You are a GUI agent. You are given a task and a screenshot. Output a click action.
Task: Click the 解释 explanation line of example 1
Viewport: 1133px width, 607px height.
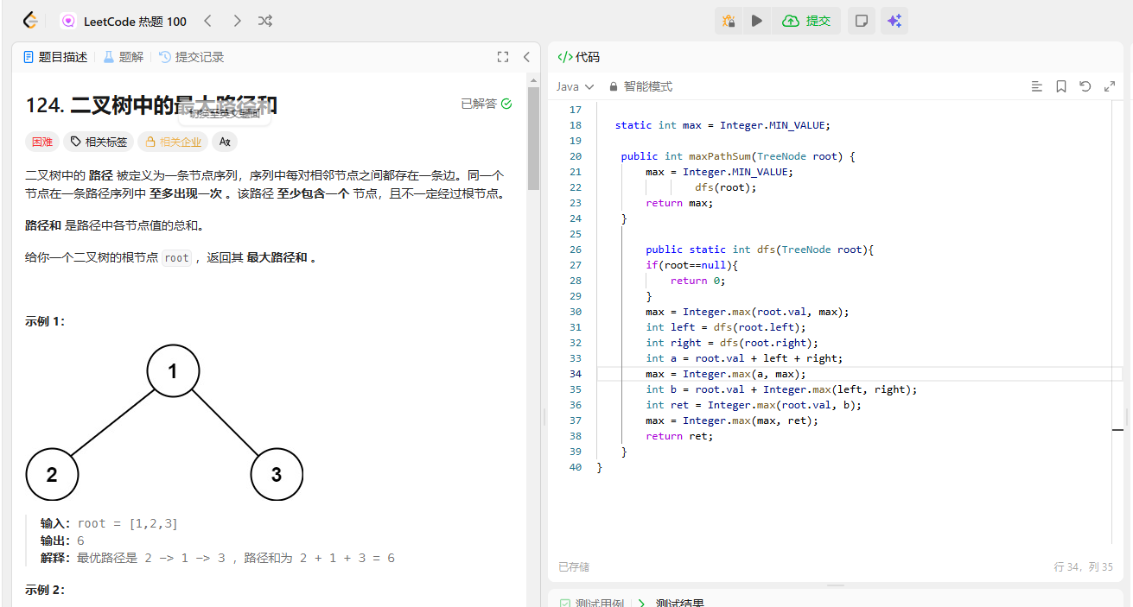point(218,558)
